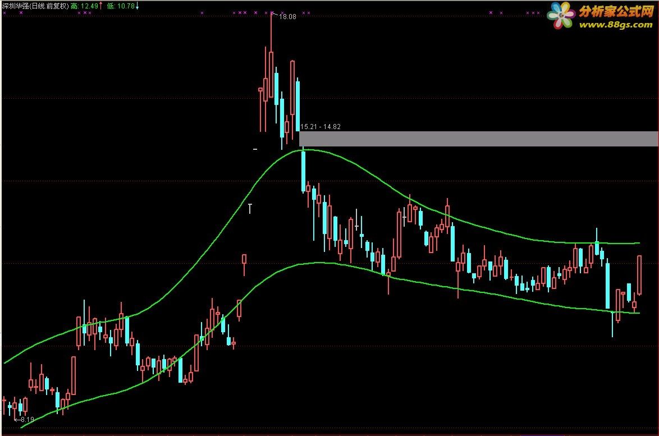Select the isolated red candle between the green bands
Viewport: 659px width, 436px height.
(x=244, y=264)
